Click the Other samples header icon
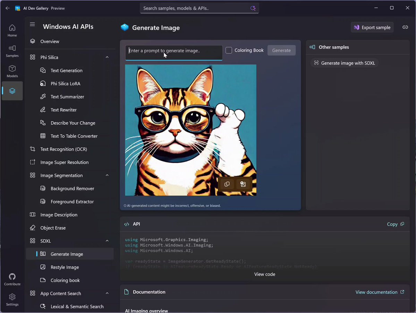This screenshot has height=313, width=416. coord(312,47)
